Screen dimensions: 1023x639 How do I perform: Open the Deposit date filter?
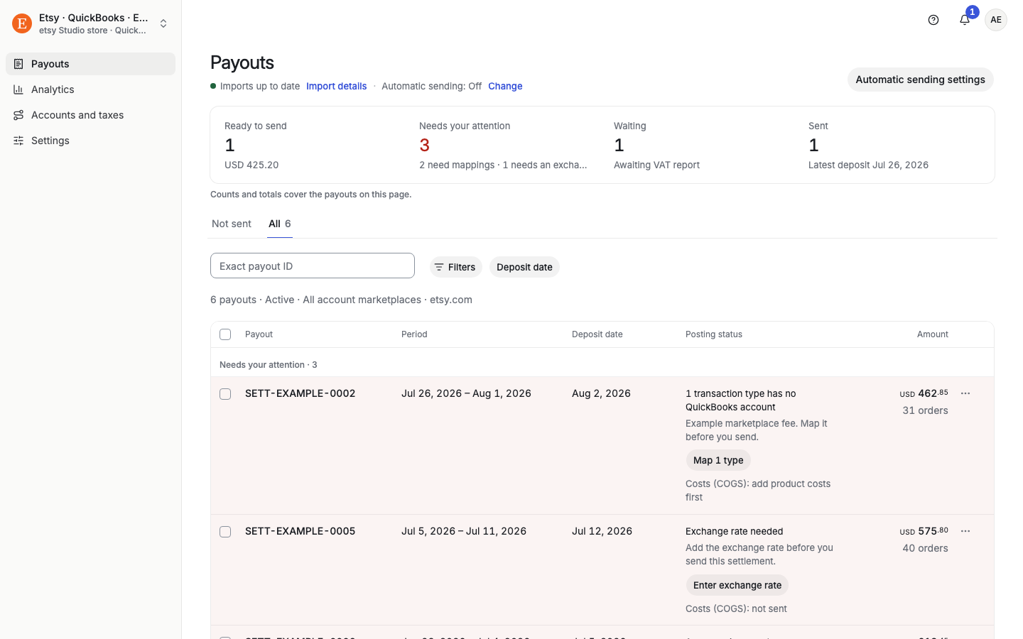pos(524,267)
